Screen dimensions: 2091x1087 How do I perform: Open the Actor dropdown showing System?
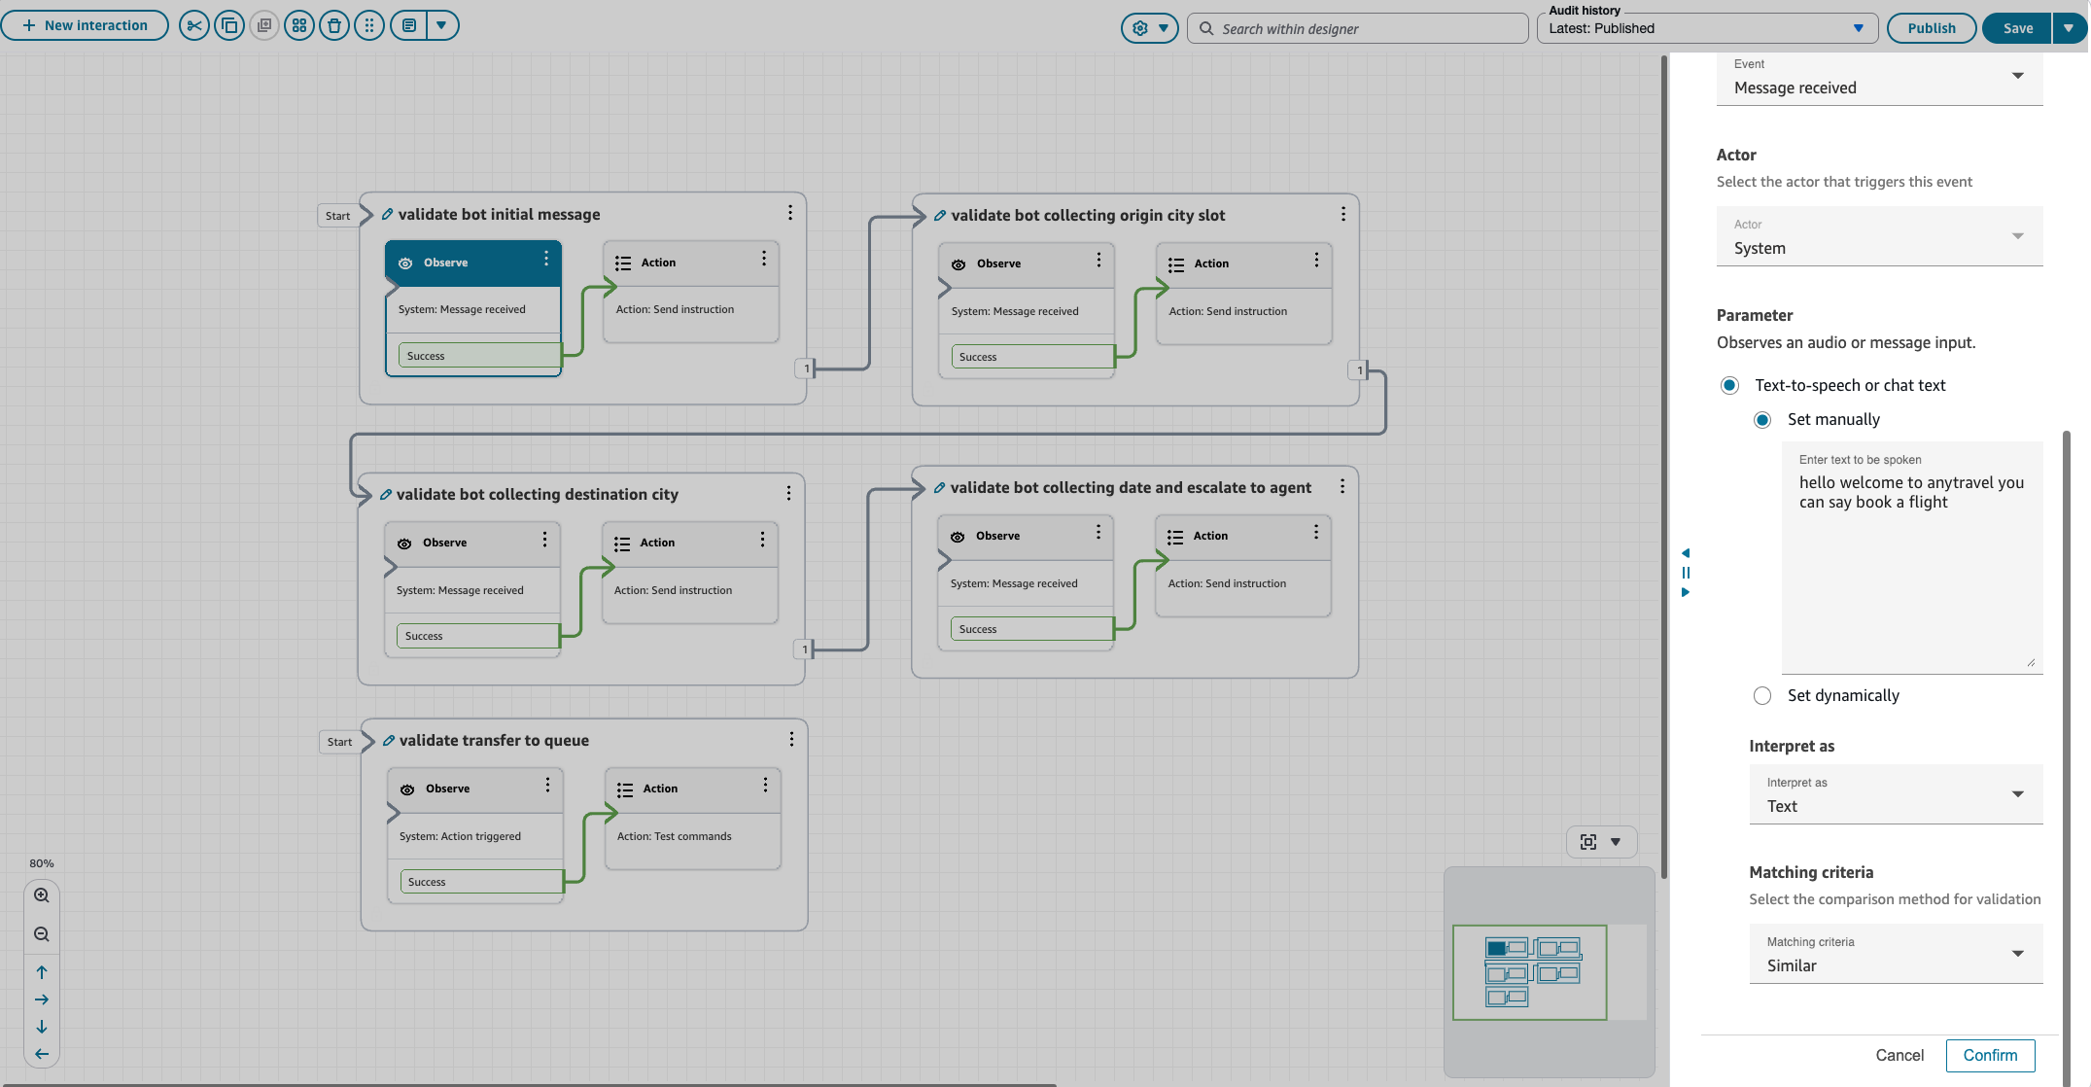[1879, 237]
